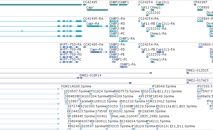This screenshot has height=130, width=213.
Task: Click the EN01316.5prime EST label
Action: click(132, 101)
